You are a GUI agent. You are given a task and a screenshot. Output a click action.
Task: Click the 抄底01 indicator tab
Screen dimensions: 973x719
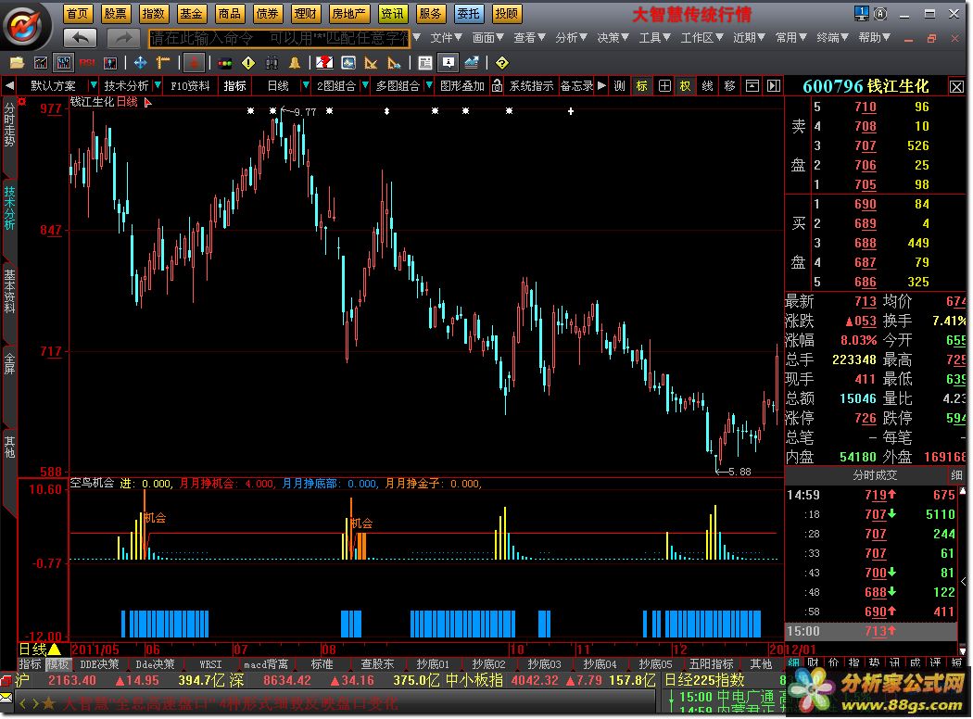(433, 663)
